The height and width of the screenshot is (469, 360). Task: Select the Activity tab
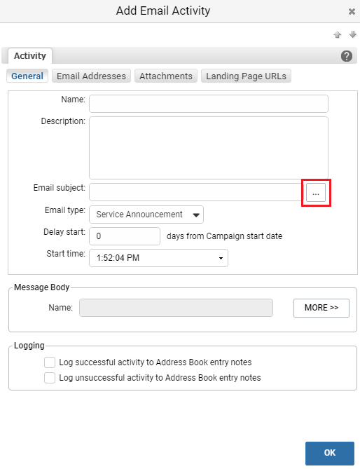[x=30, y=56]
